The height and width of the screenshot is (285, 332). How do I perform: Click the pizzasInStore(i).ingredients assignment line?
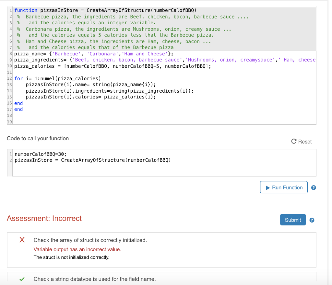pos(110,91)
